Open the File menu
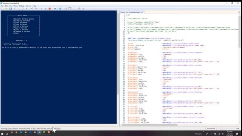The image size is (242, 136). point(2,6)
